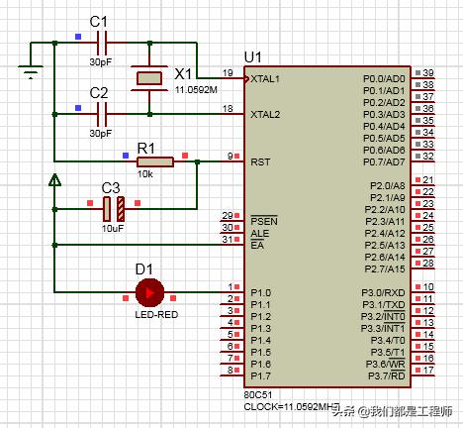Click pin number 29 beside PSEN
This screenshot has width=463, height=428.
pos(228,216)
